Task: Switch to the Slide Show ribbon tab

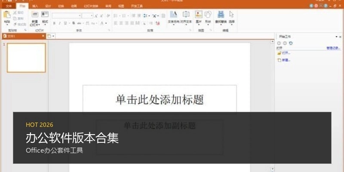Action: [x=91, y=6]
